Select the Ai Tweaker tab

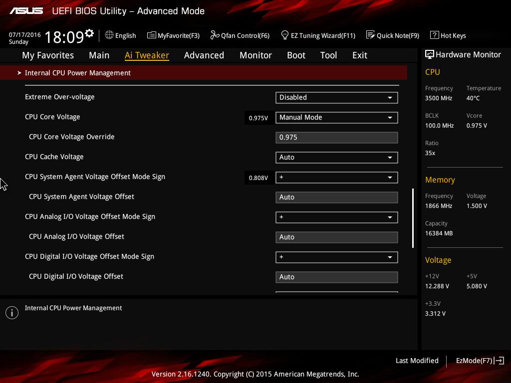[147, 55]
